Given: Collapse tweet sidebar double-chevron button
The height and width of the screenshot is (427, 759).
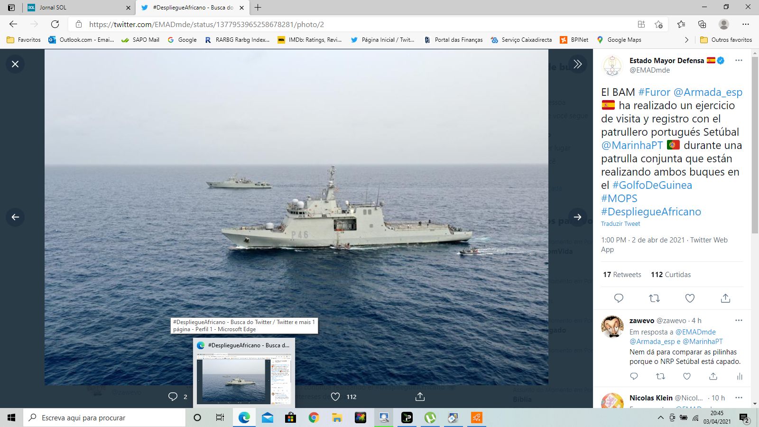Looking at the screenshot, I should point(577,64).
